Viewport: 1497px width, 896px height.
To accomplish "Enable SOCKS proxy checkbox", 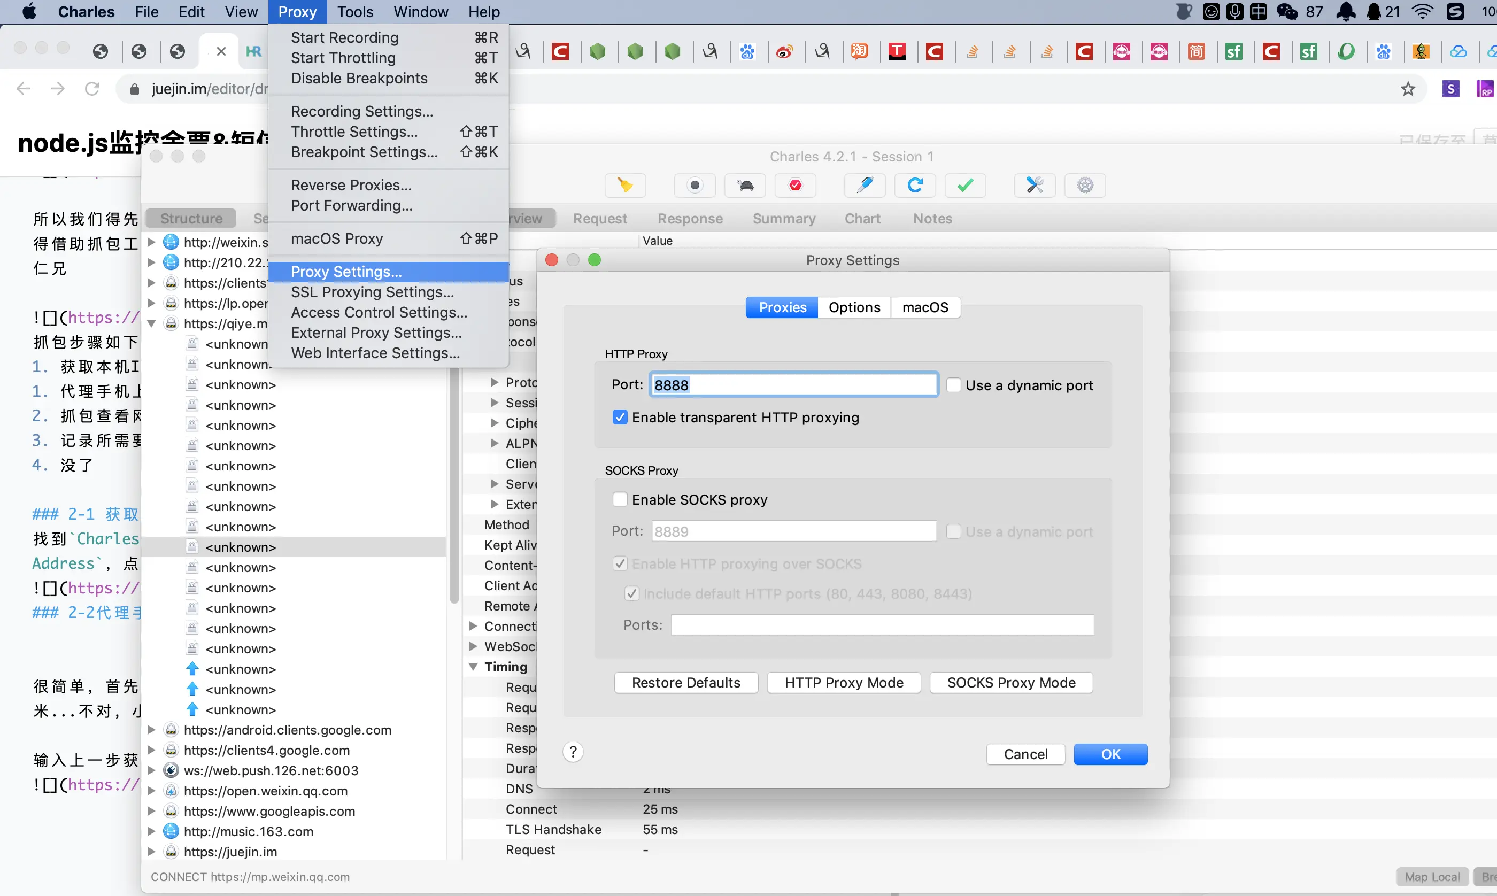I will [x=620, y=500].
